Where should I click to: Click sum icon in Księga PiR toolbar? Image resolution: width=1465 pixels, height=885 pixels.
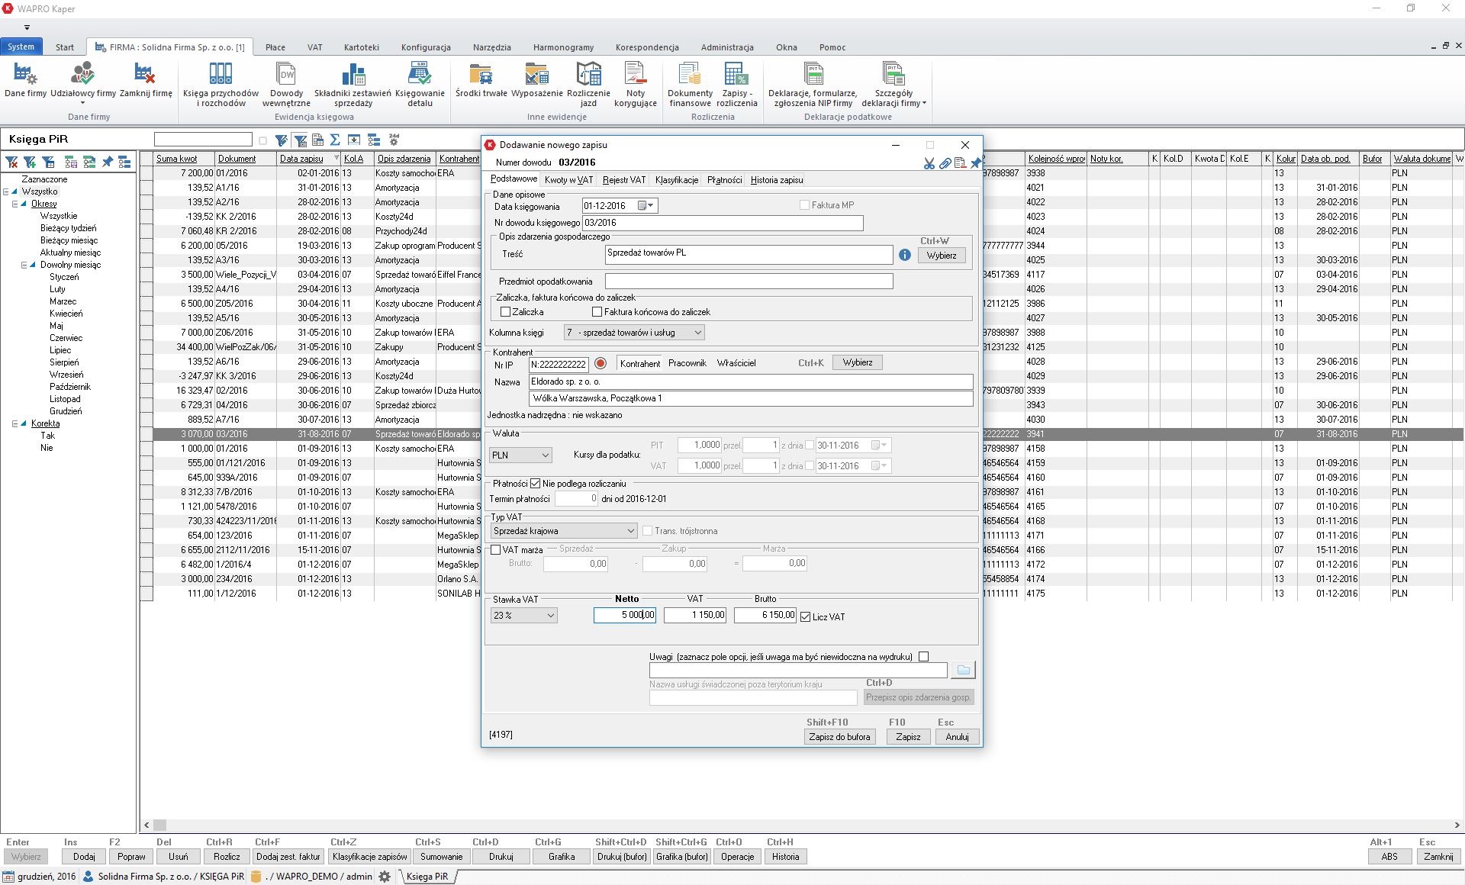[335, 140]
